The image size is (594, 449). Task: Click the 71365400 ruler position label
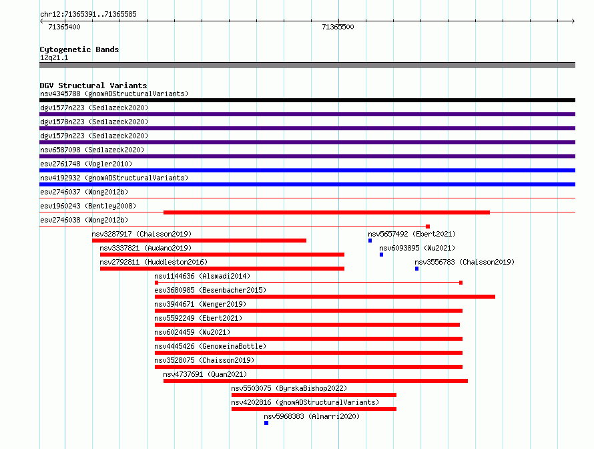(x=64, y=27)
